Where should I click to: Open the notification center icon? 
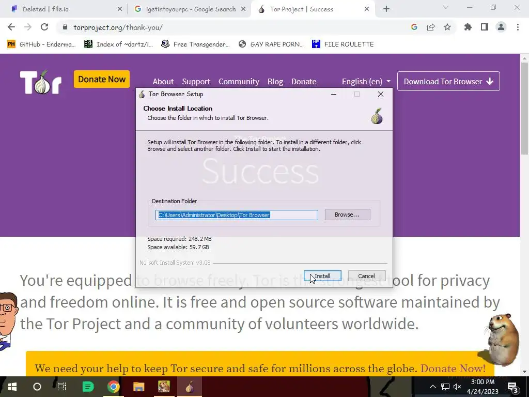513,387
